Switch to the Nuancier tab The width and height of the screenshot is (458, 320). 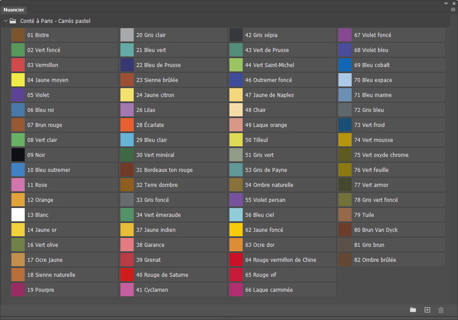point(14,10)
